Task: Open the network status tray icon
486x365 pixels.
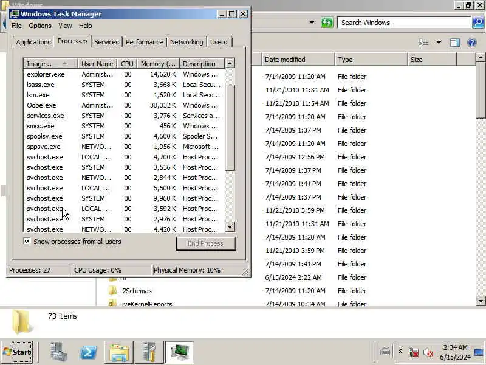Action: pos(414,352)
